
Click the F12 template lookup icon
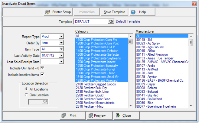111,21
